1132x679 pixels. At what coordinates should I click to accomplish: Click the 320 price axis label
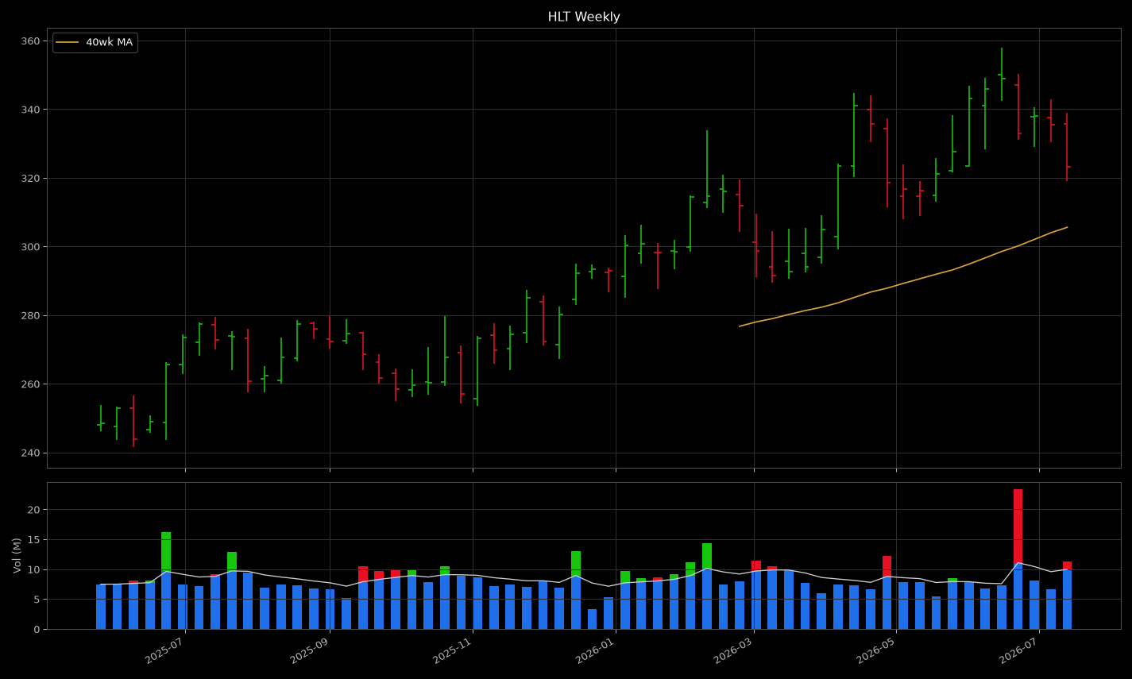click(x=30, y=179)
